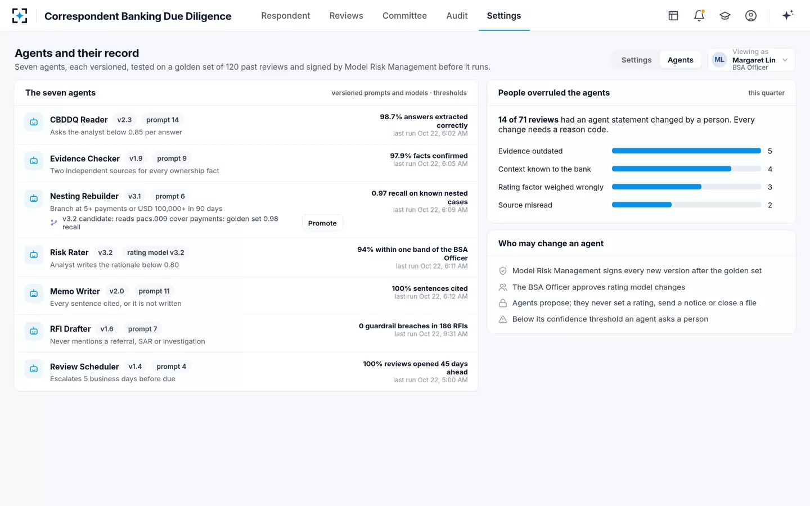Click the Context known to the bank bar
The image size is (810, 506).
pyautogui.click(x=686, y=169)
